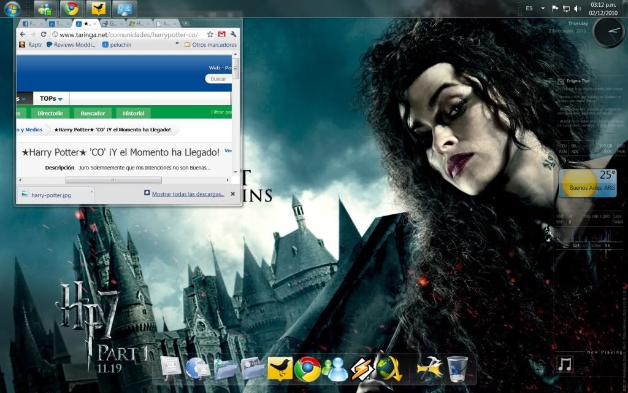Reload the Taringa page
628x393 pixels.
point(44,34)
